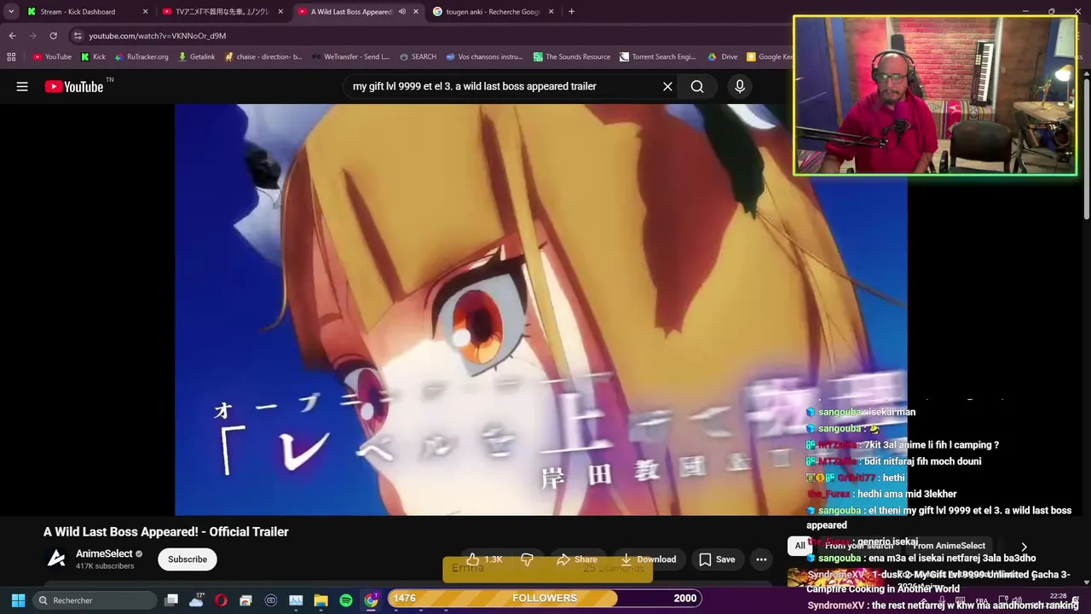Click the followers goal progress bar

[x=545, y=598]
